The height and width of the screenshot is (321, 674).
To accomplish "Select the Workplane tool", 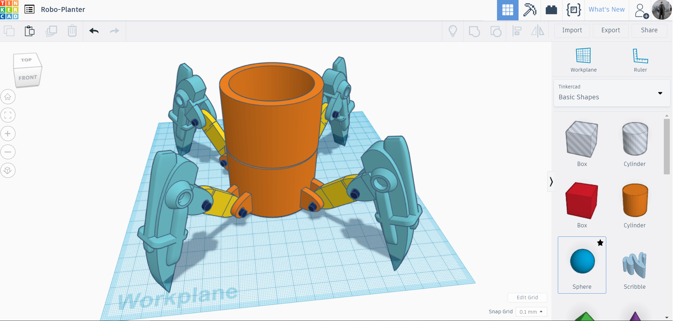I will pyautogui.click(x=583, y=60).
